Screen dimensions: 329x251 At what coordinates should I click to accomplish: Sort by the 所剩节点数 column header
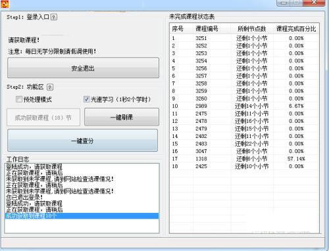pos(251,29)
